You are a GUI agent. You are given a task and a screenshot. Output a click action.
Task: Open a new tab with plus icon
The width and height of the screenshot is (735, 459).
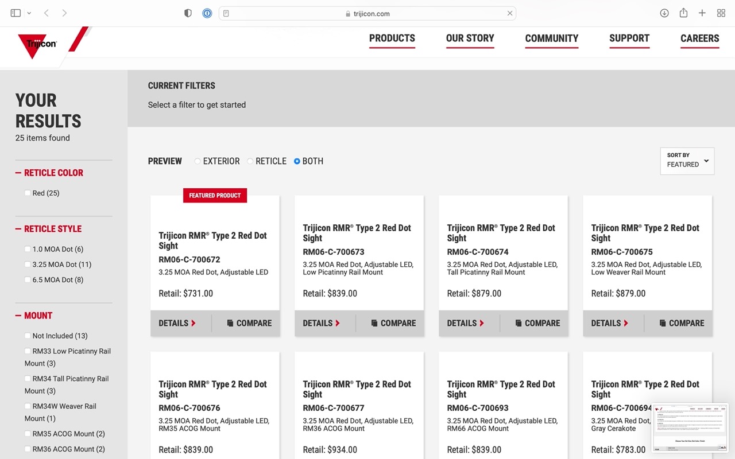tap(702, 13)
